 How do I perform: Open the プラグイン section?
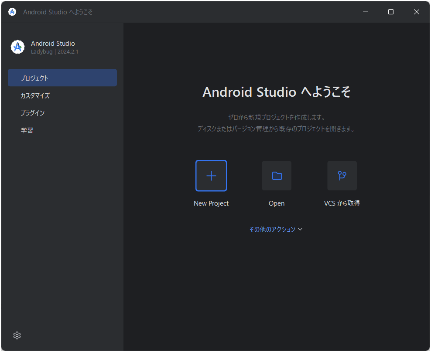point(32,112)
